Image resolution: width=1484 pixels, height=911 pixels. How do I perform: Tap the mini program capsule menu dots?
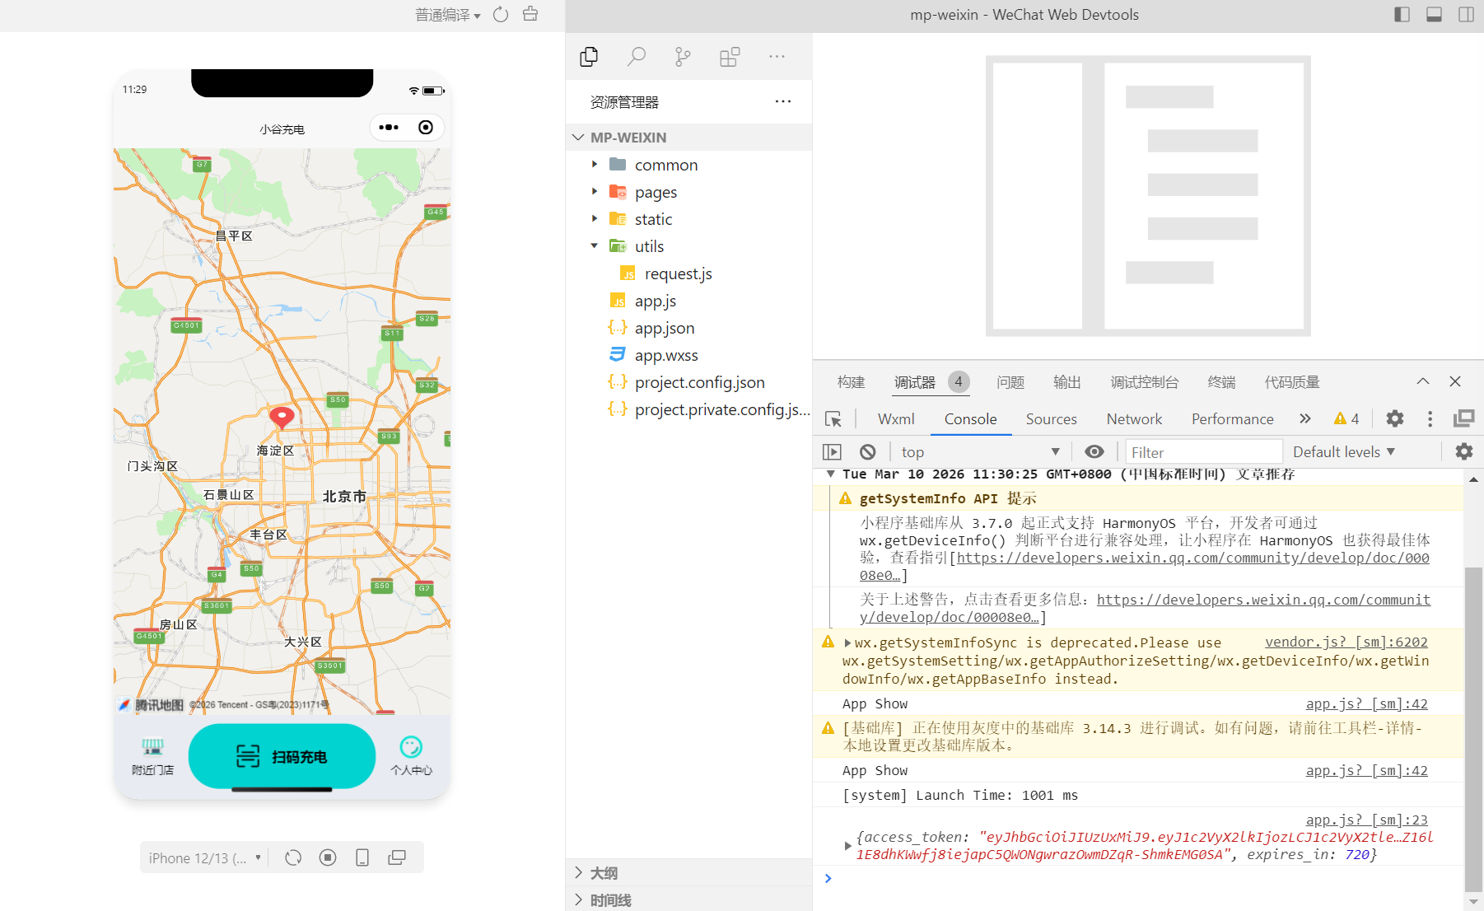tap(389, 127)
